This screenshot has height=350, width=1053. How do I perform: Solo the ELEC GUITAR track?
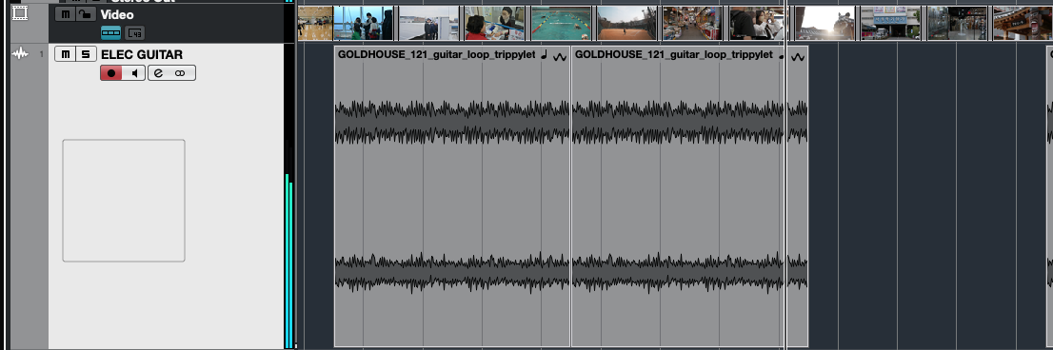click(85, 54)
